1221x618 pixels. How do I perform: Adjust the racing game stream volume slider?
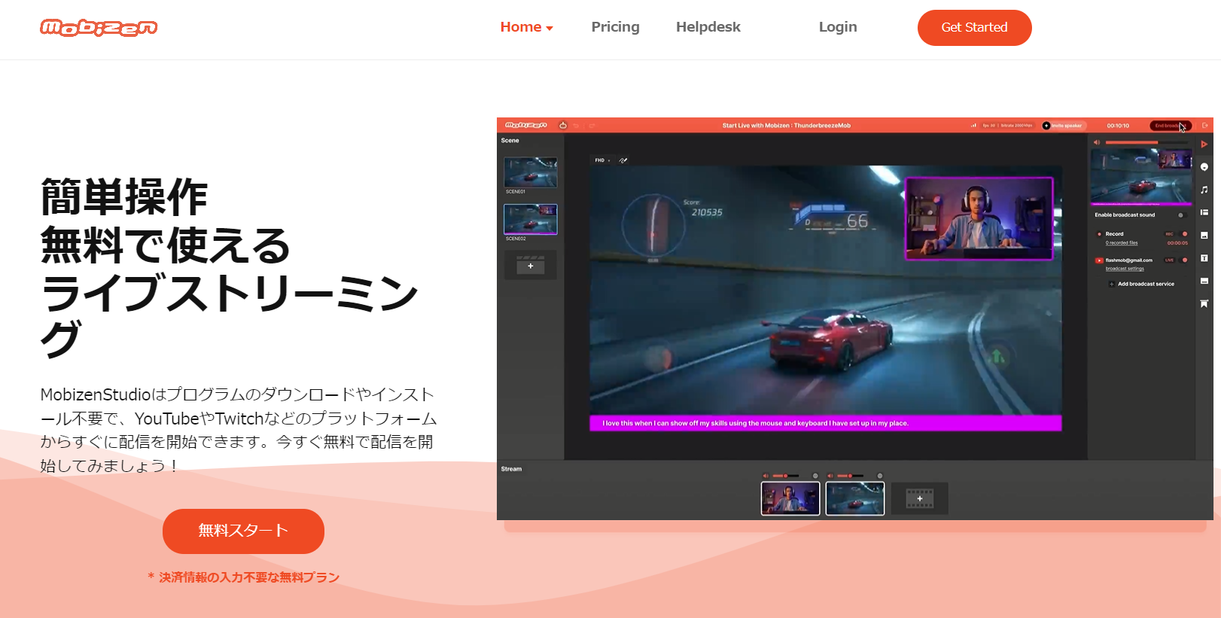point(850,476)
